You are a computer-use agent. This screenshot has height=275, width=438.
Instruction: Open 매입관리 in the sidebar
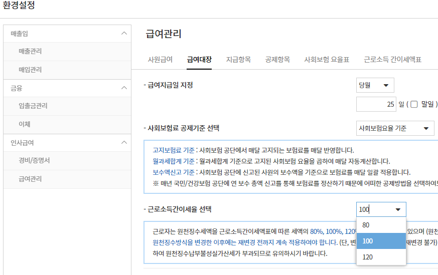[x=30, y=70]
